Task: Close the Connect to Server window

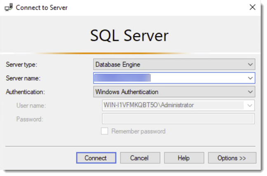Action: pos(252,7)
